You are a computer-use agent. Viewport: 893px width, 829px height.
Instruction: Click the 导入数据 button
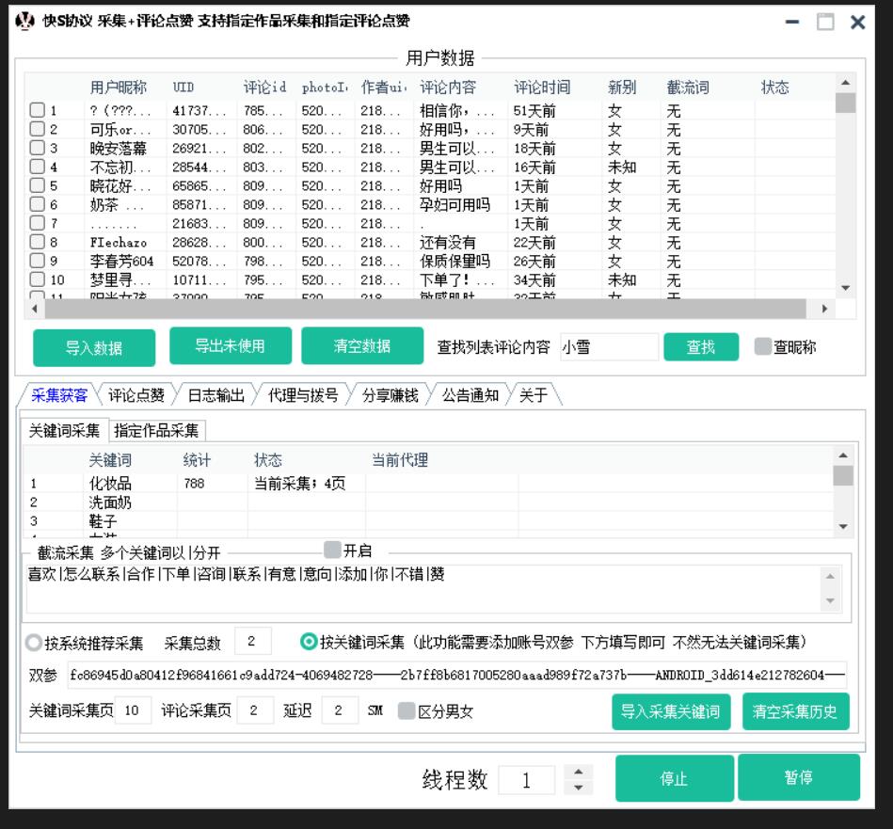tap(93, 347)
